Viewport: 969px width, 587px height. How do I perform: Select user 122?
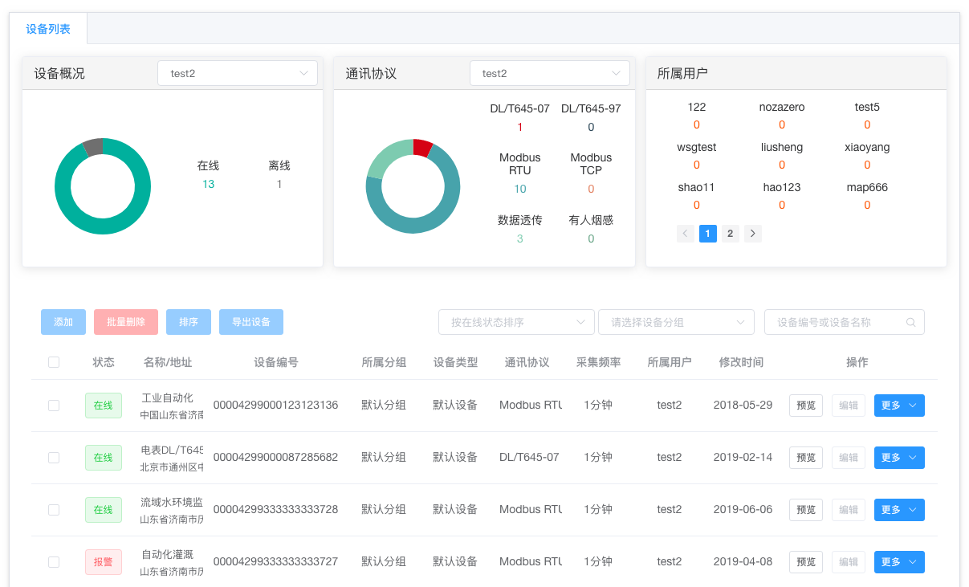697,107
